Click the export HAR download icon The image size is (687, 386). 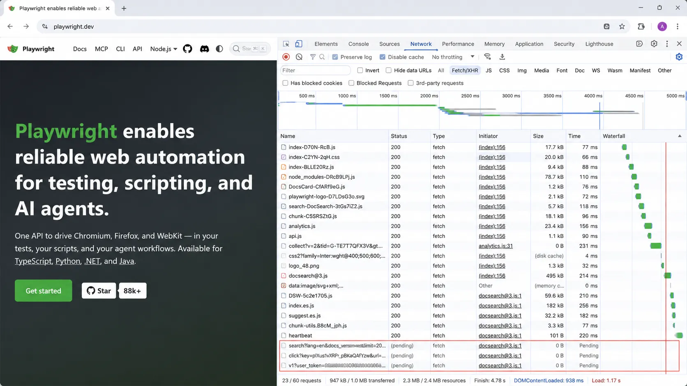(502, 57)
